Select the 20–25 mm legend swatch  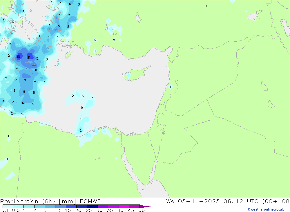click(82, 206)
